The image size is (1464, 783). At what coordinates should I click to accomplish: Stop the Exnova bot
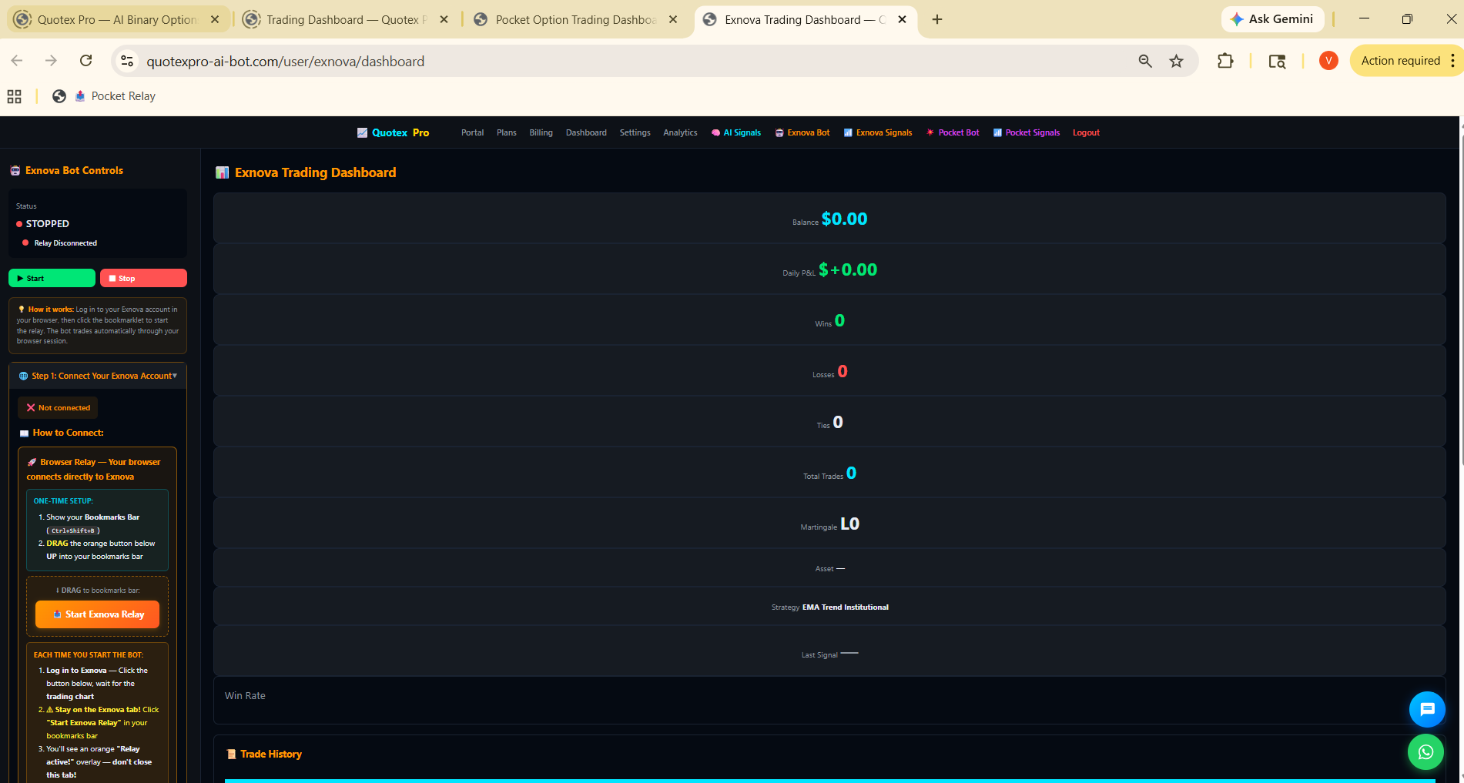pyautogui.click(x=143, y=278)
